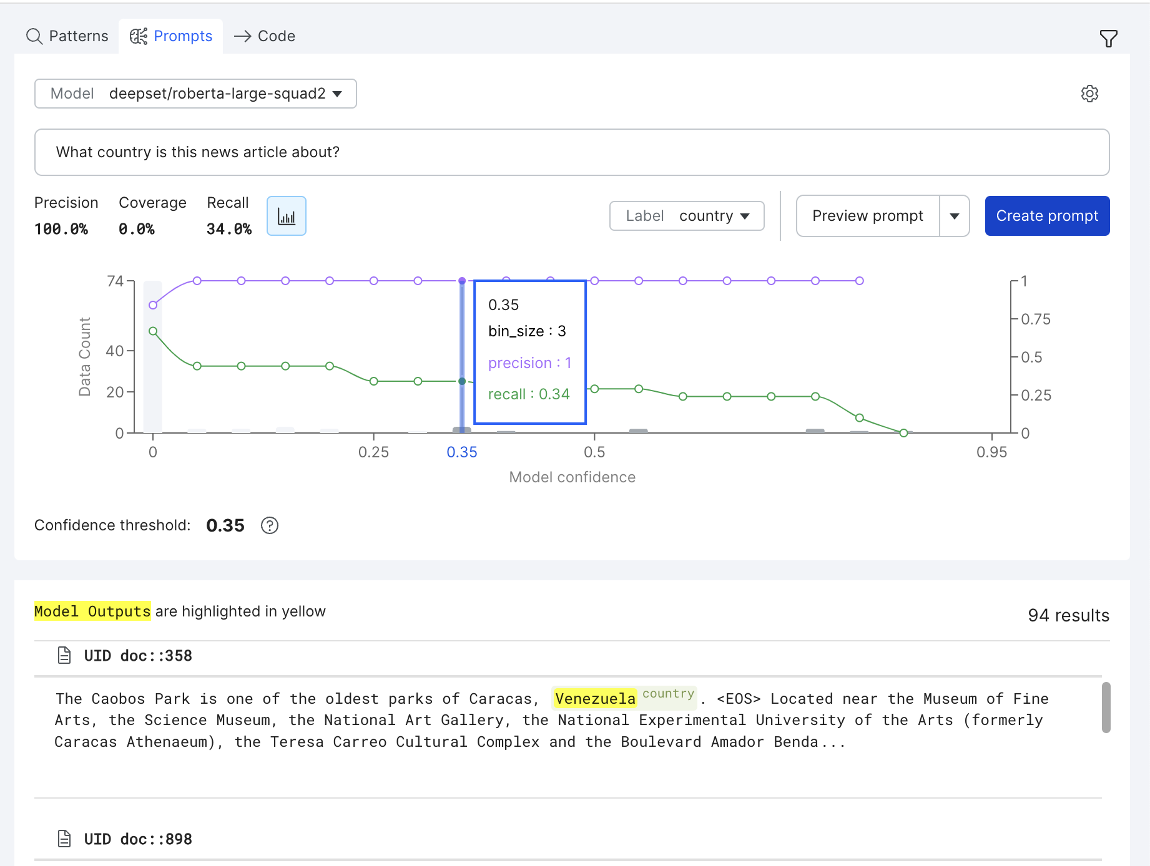Click purple precision point at confidence 0
The height and width of the screenshot is (866, 1150).
click(153, 305)
